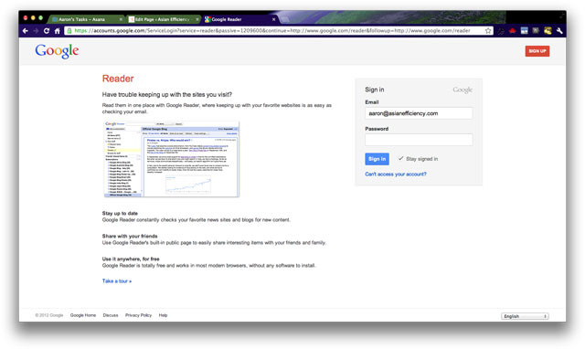The height and width of the screenshot is (349, 585).
Task: Click the Use it anywhere, for free heading
Action: pyautogui.click(x=131, y=259)
